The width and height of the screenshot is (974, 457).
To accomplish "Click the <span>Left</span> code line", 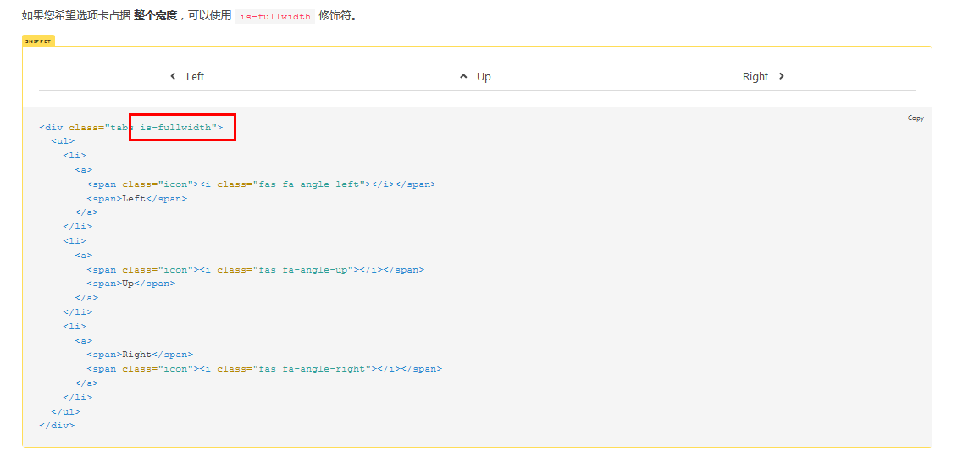I will (x=136, y=199).
